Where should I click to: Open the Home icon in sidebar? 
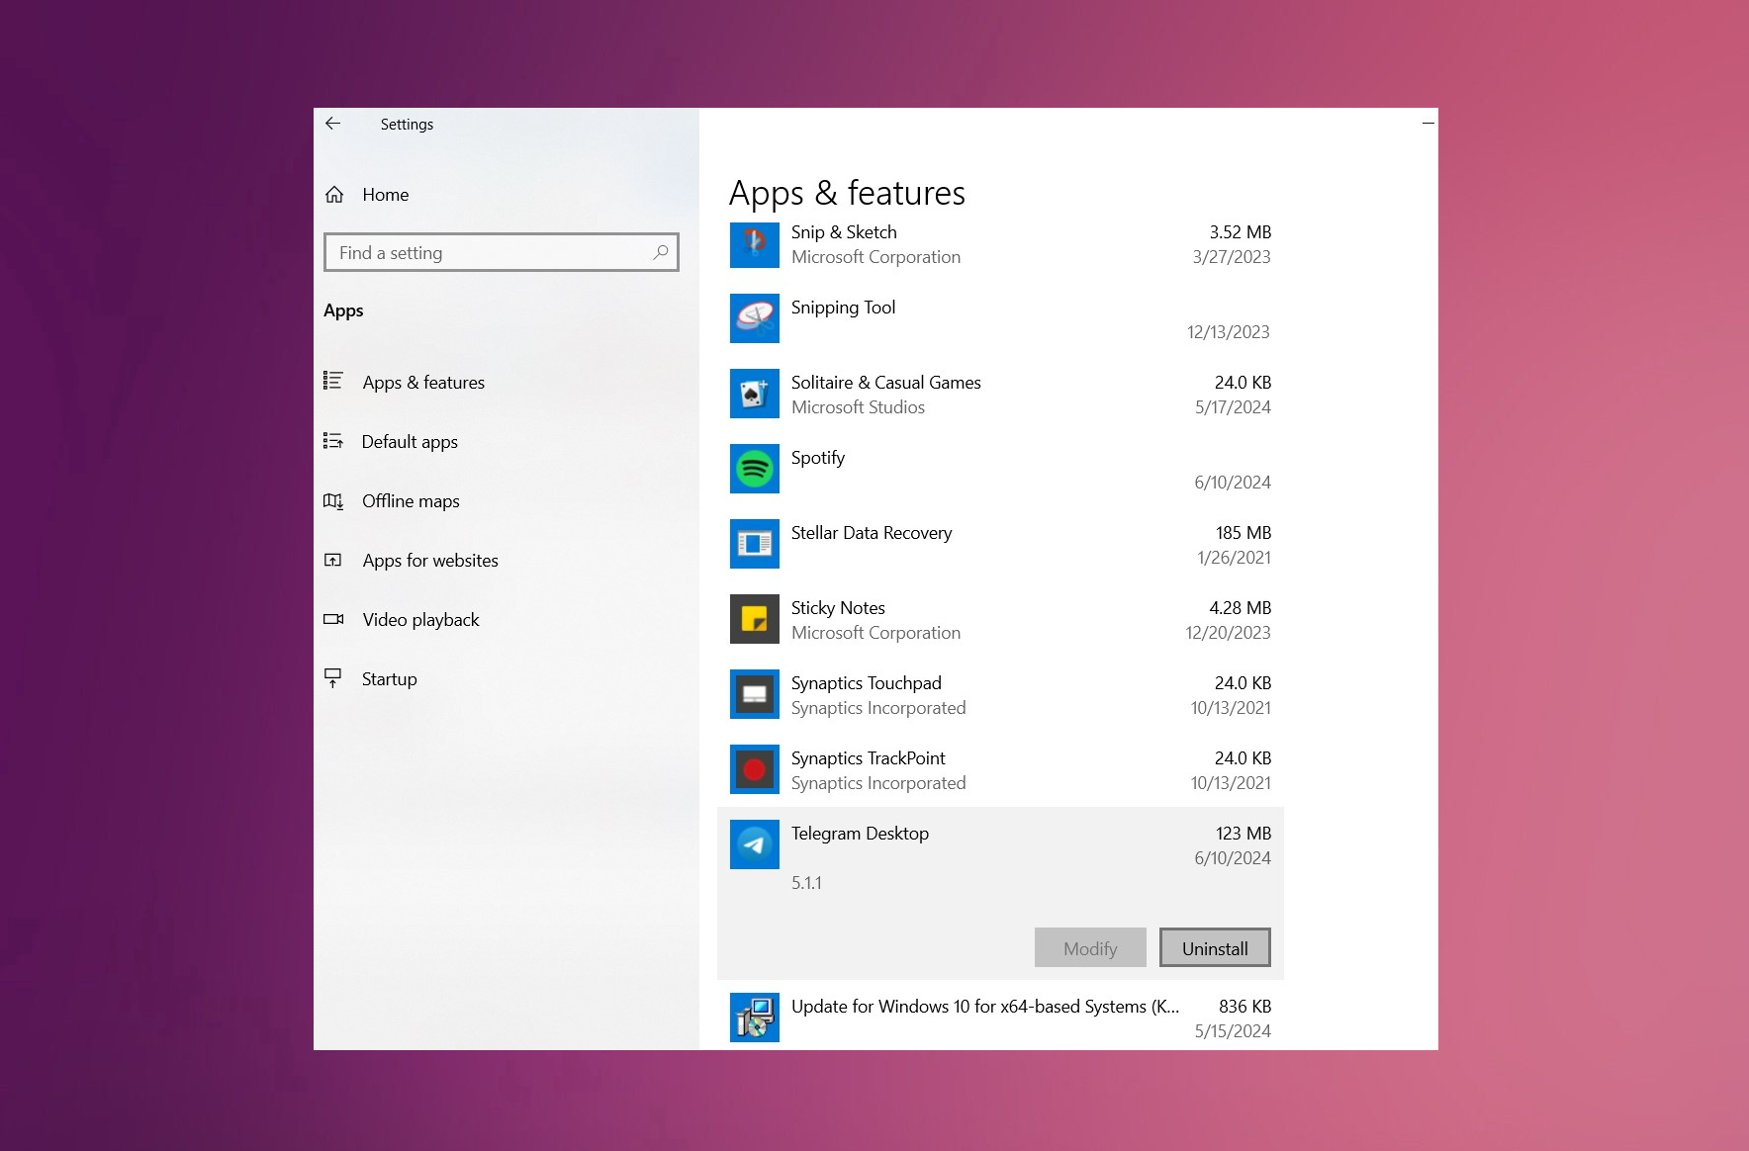tap(334, 195)
